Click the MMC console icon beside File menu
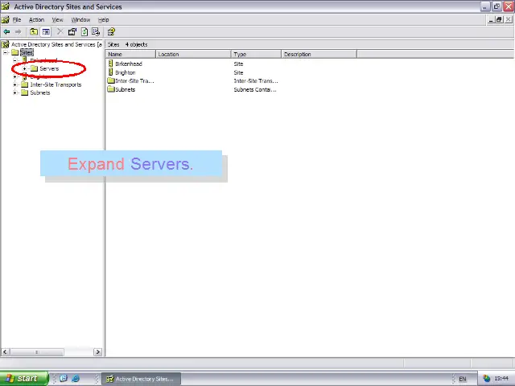Image resolution: width=515 pixels, height=386 pixels. click(6, 19)
